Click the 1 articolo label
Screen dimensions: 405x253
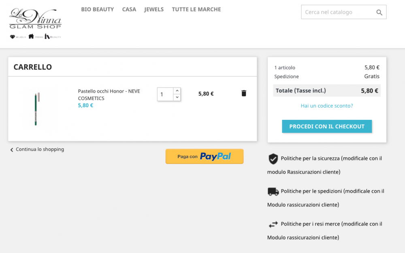coord(285,68)
